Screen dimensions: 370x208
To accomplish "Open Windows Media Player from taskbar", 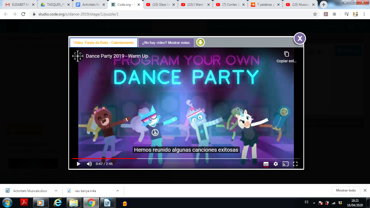I will [x=41, y=203].
